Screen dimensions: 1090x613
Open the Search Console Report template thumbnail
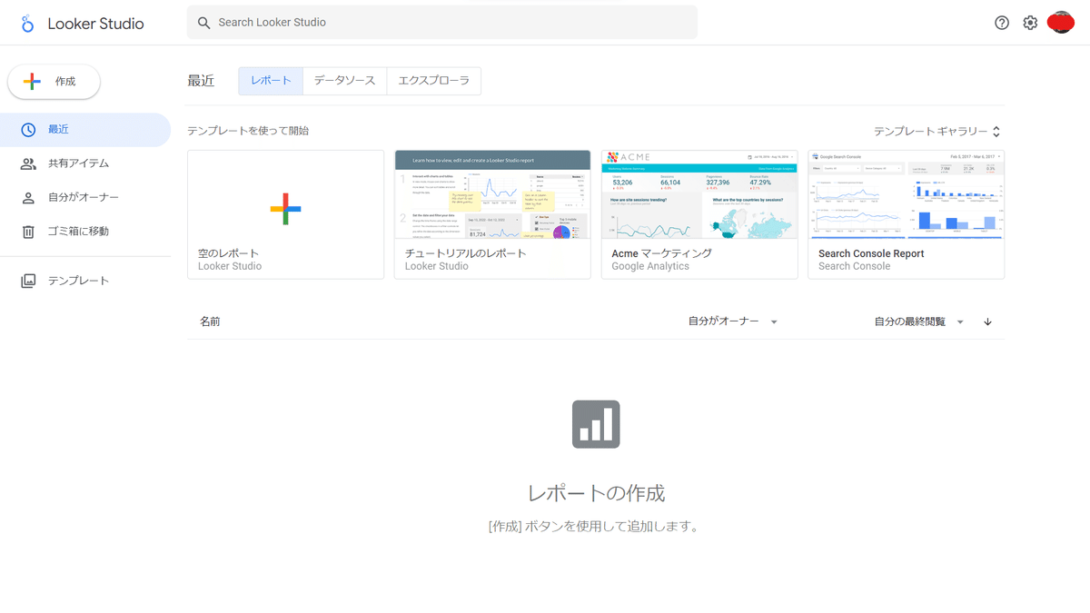(x=906, y=194)
